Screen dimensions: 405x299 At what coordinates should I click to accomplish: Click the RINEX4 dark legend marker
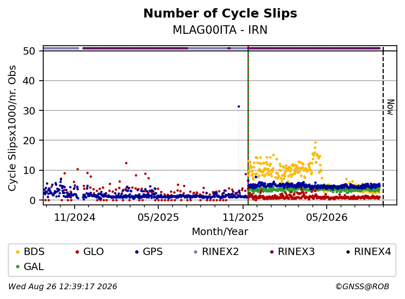click(348, 252)
